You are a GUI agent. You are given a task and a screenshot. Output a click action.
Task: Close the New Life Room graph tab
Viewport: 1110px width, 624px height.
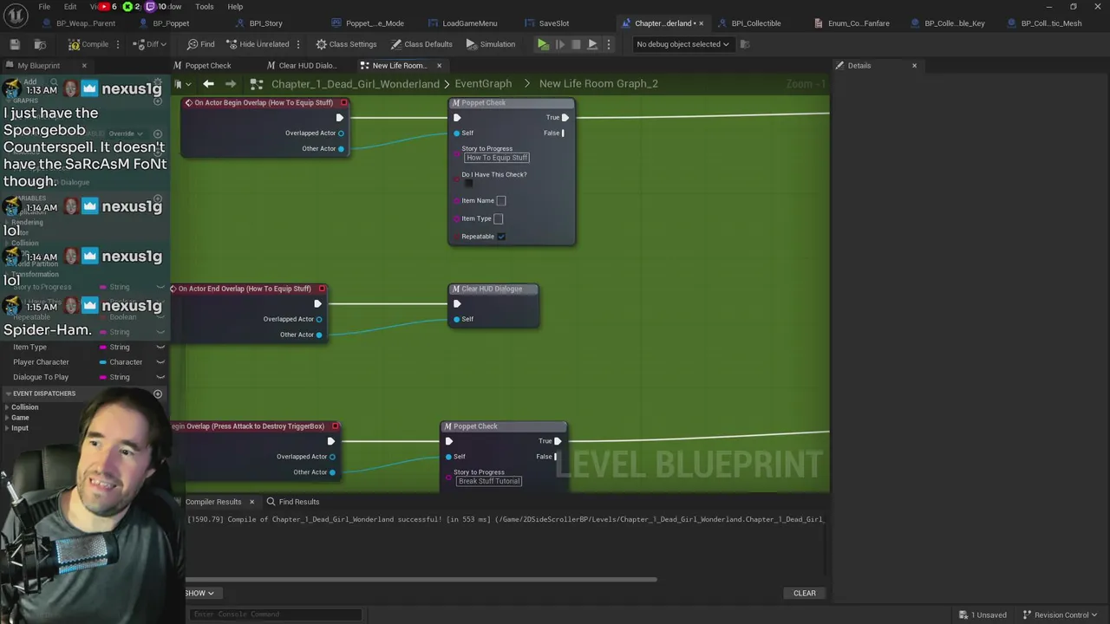439,66
